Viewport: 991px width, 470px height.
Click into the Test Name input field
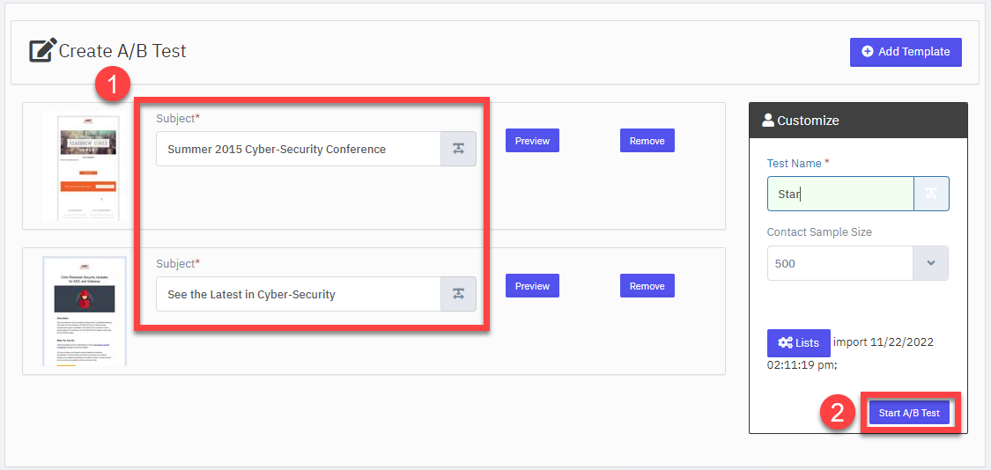point(840,194)
